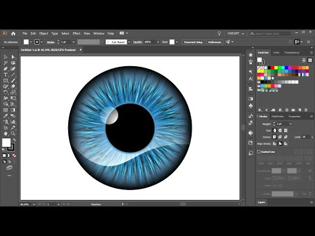Select the Rotate tool
The height and width of the screenshot is (236, 315).
6,92
